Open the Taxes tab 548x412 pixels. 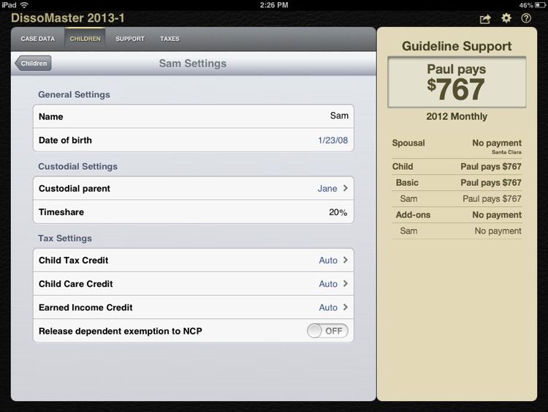170,39
